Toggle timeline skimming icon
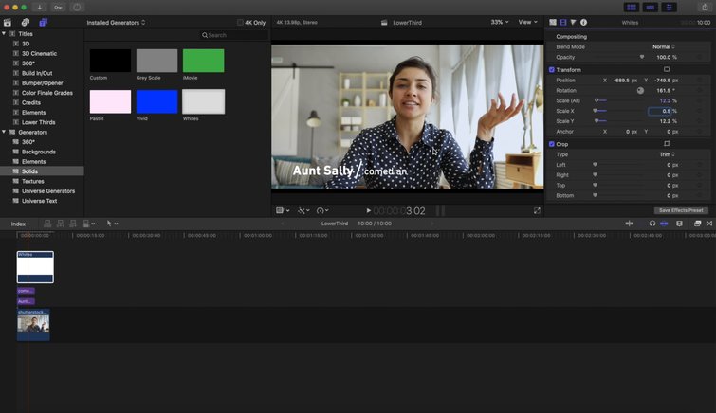This screenshot has width=716, height=413. [630, 224]
